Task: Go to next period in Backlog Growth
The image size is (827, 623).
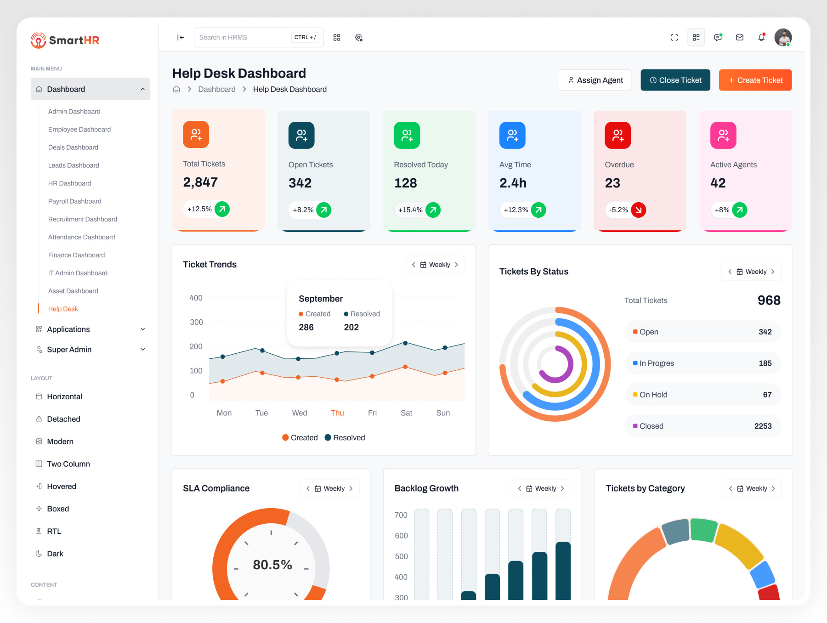Action: [x=562, y=489]
